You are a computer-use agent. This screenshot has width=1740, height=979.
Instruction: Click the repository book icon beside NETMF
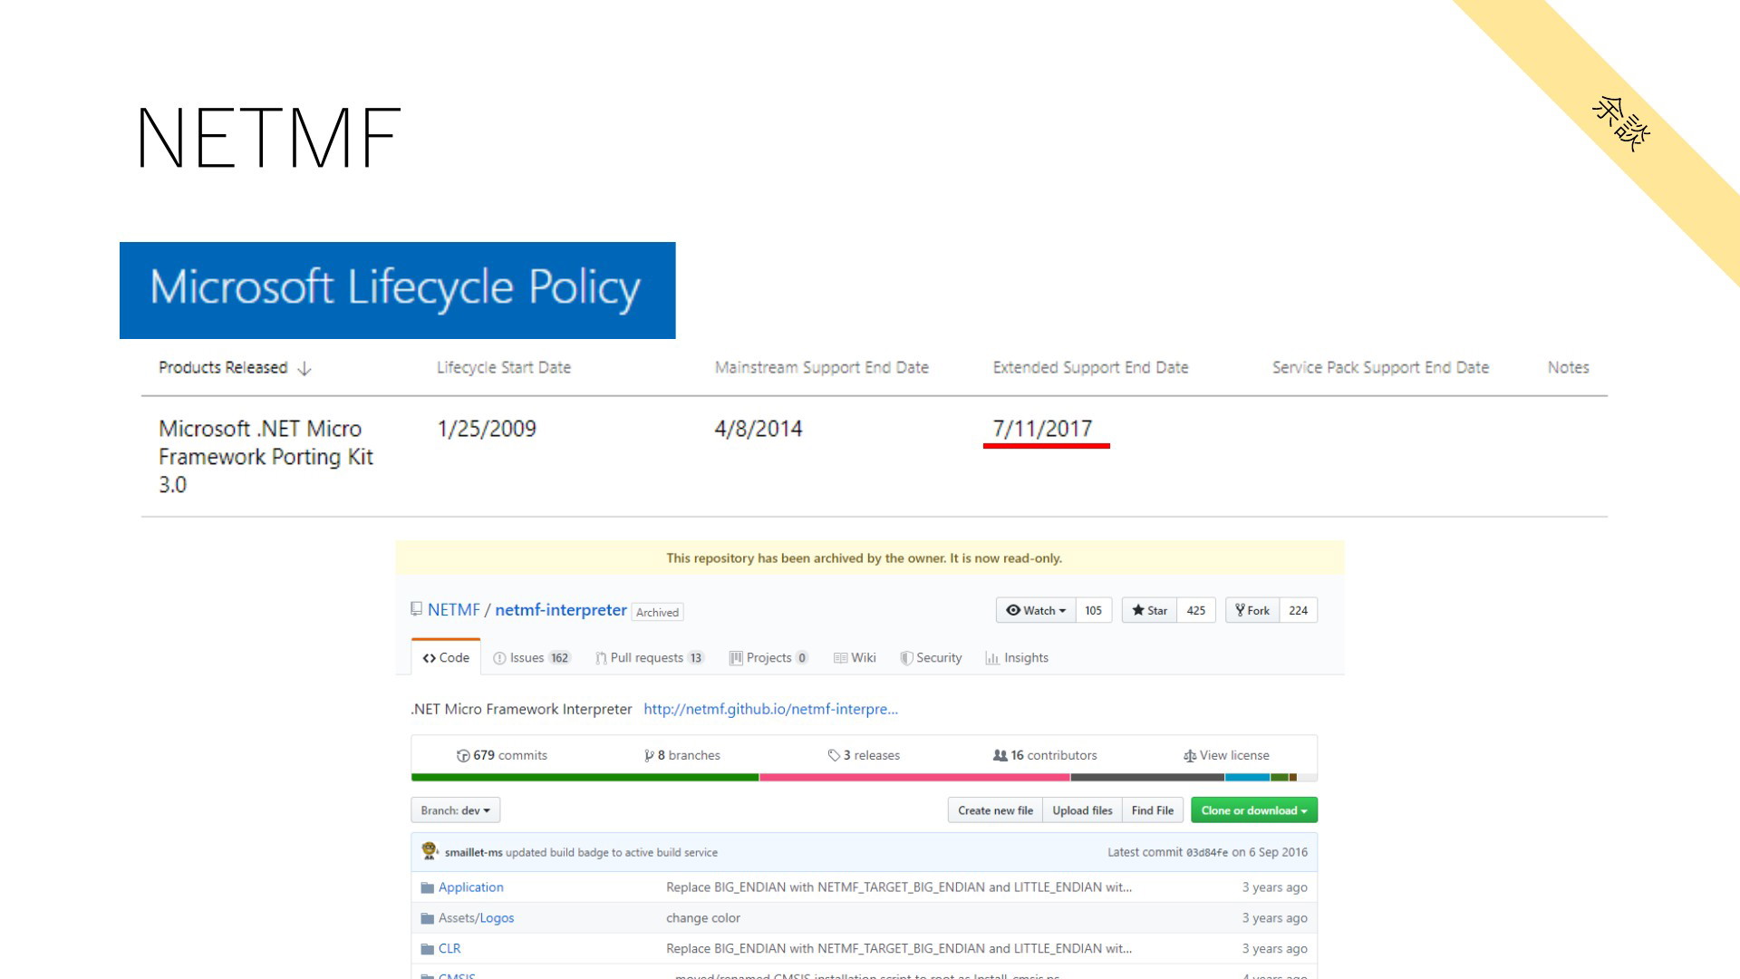(417, 609)
